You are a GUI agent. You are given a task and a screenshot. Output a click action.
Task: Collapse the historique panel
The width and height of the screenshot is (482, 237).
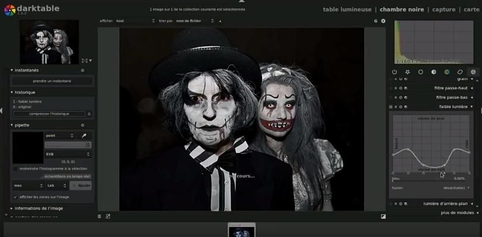click(x=12, y=92)
